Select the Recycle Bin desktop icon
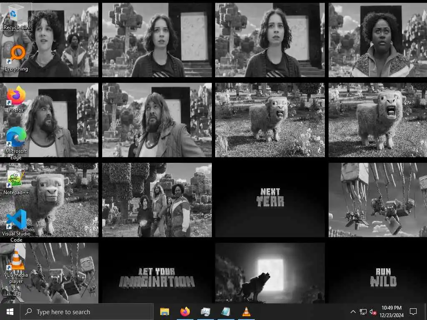This screenshot has height=320, width=427. (x=16, y=17)
